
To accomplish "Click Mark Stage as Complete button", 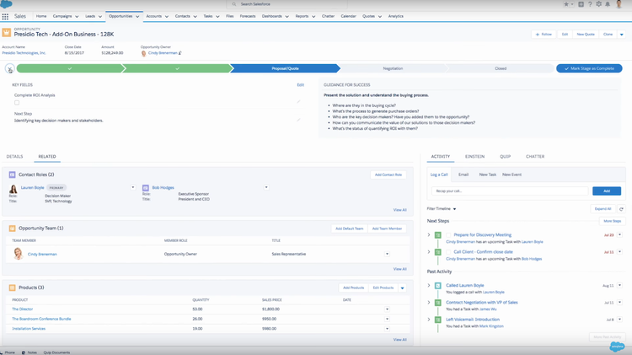I will click(589, 68).
